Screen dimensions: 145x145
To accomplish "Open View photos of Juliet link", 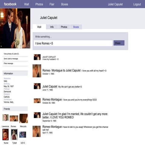I will (11, 54).
